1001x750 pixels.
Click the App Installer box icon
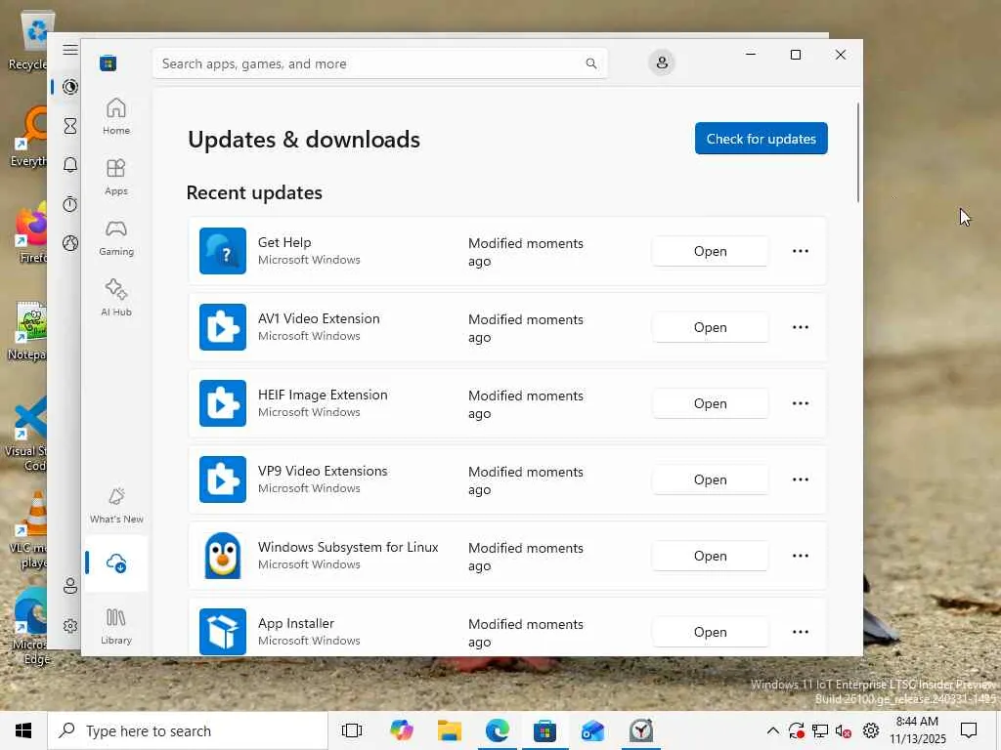click(x=223, y=632)
